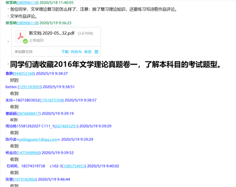Viewport: 236px width, 187px height.
Task: Click QQ number link 380906118 dated 2020/5/18
Action: [x=27, y=2]
